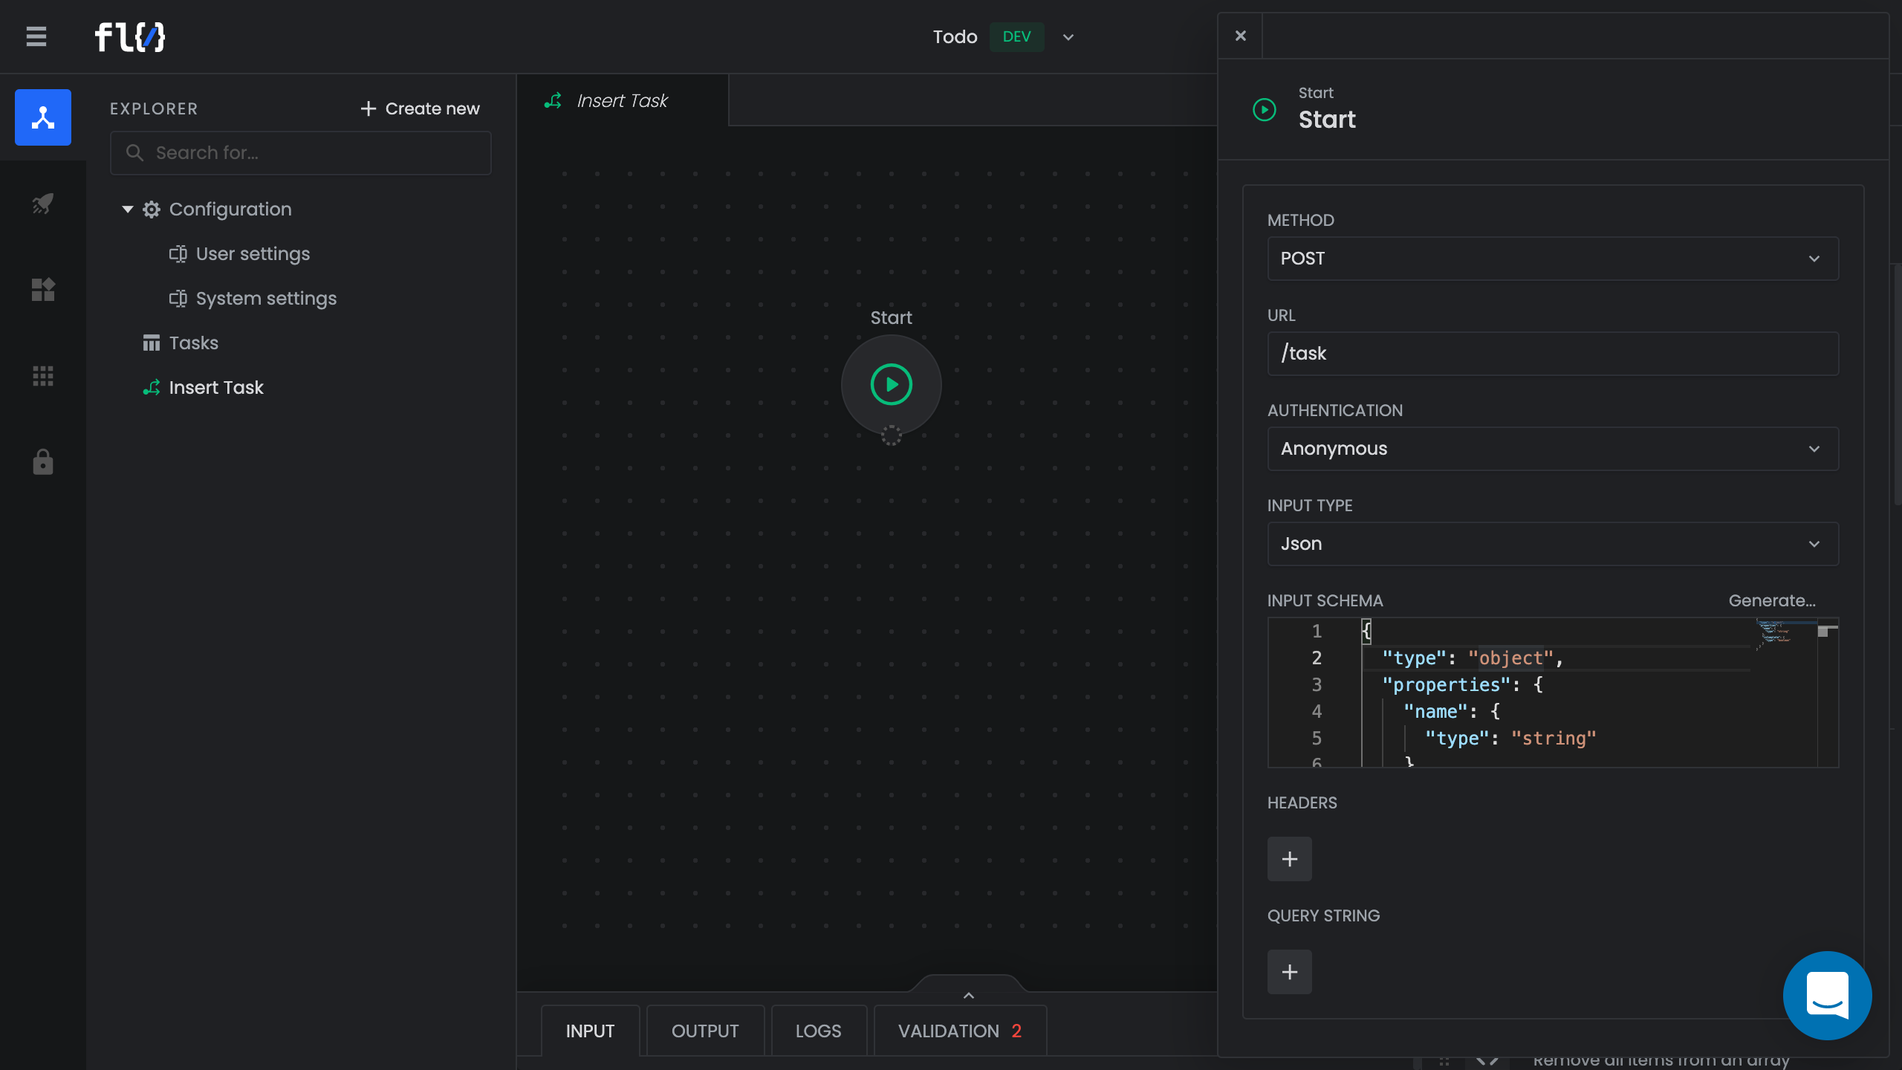Click the "string" value on line 5
Viewport: 1902px width, 1070px height.
[x=1554, y=739]
